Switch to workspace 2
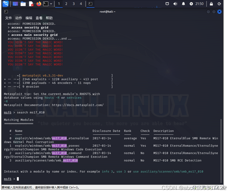Screen dimensions: 231x193 [x=66, y=4]
